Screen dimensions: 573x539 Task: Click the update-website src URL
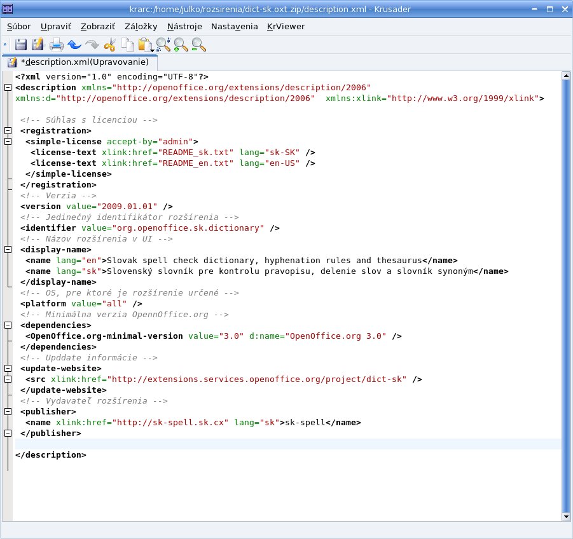257,379
